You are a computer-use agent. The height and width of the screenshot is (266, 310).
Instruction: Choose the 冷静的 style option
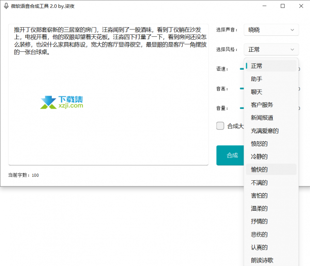point(271,156)
